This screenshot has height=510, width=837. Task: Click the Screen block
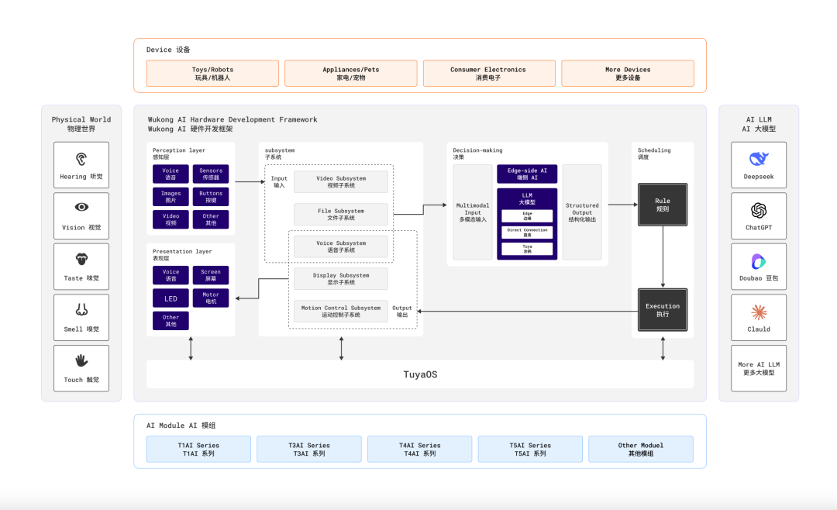(211, 275)
